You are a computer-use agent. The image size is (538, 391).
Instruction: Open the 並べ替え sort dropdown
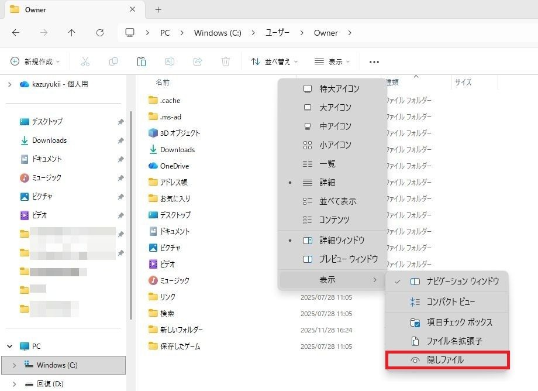274,61
